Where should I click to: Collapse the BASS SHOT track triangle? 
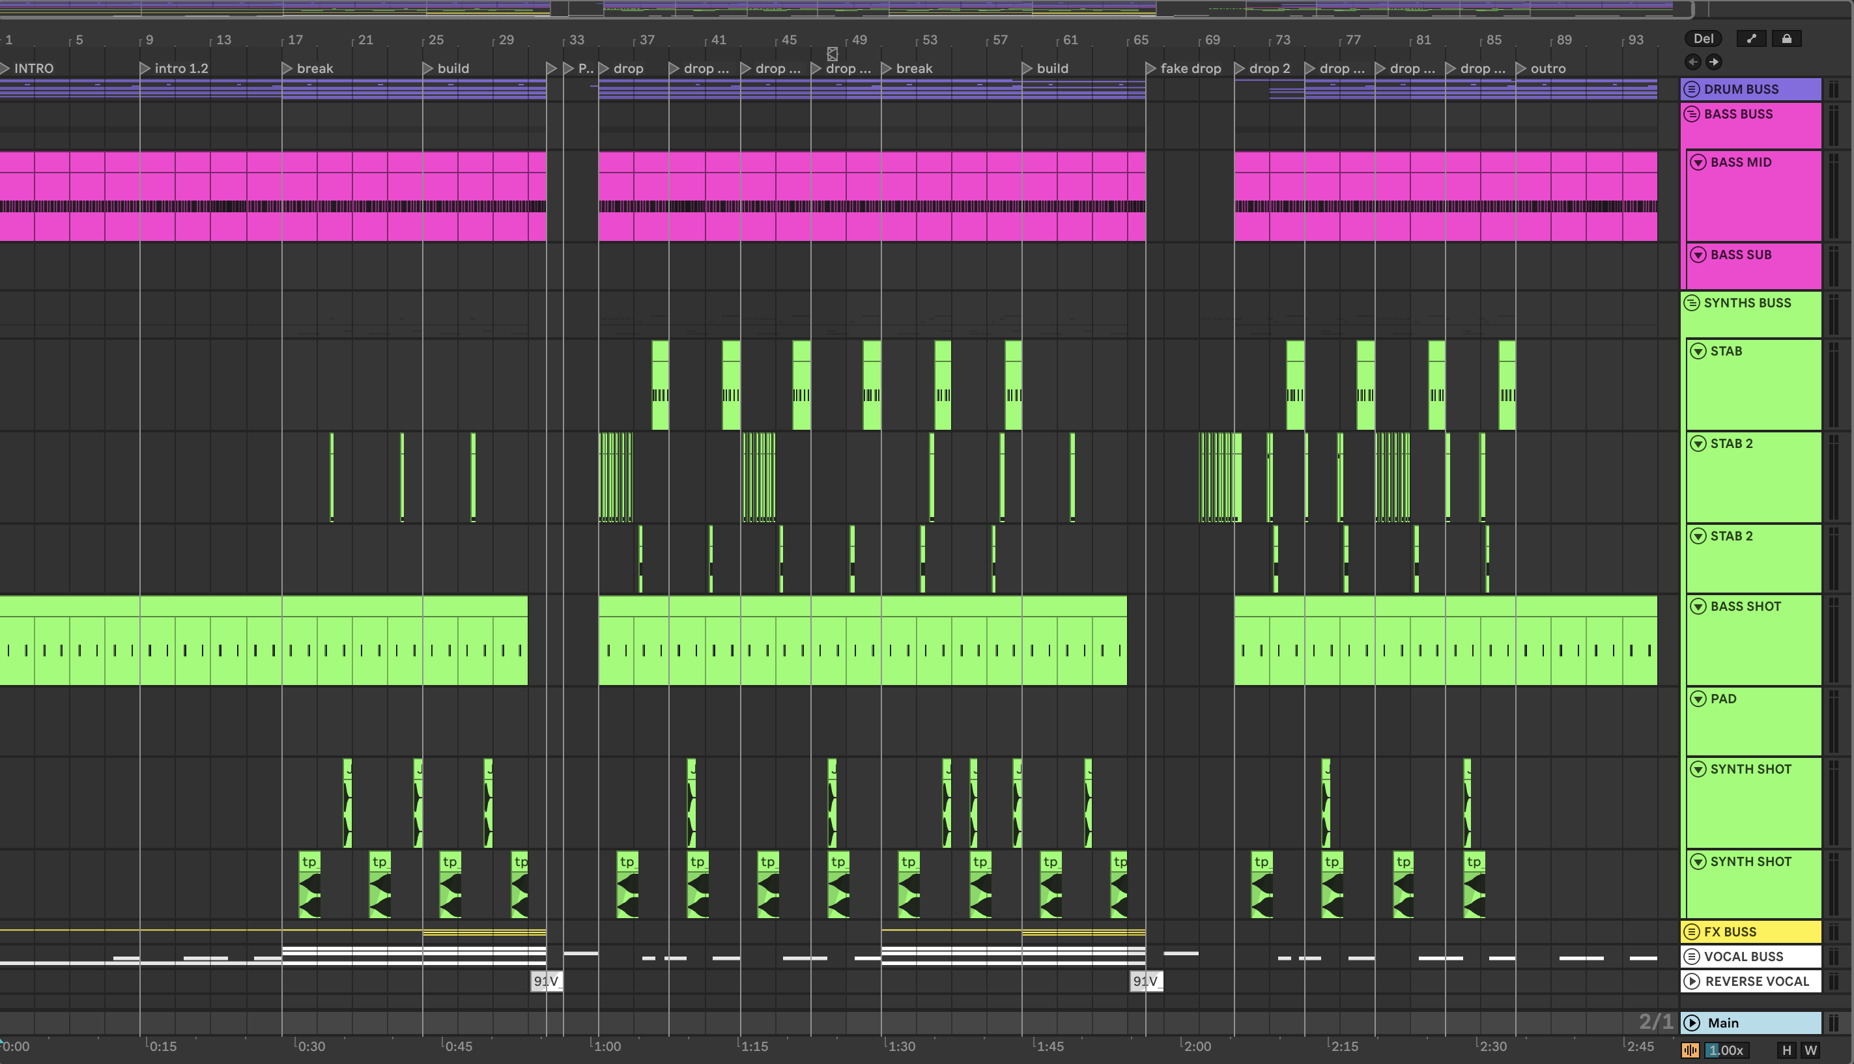[1698, 606]
